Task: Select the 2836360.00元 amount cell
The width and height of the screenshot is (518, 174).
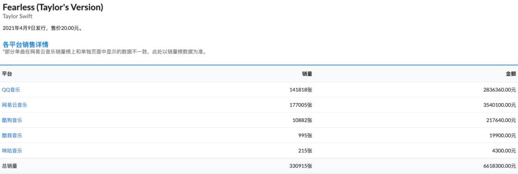Action: click(x=499, y=90)
